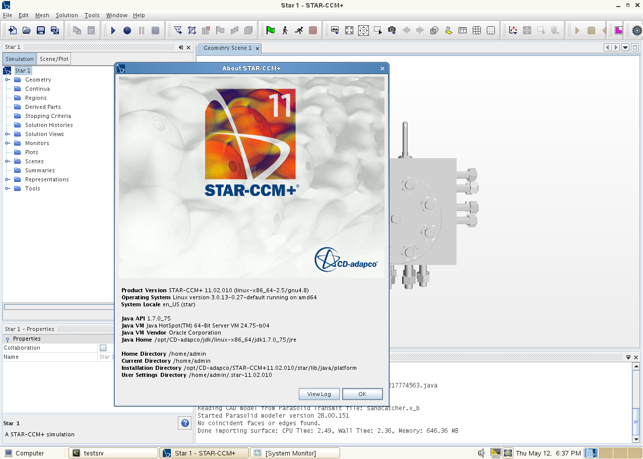Click the magenta L-shape toolbar icon
The height and width of the screenshot is (459, 643).
[x=618, y=30]
